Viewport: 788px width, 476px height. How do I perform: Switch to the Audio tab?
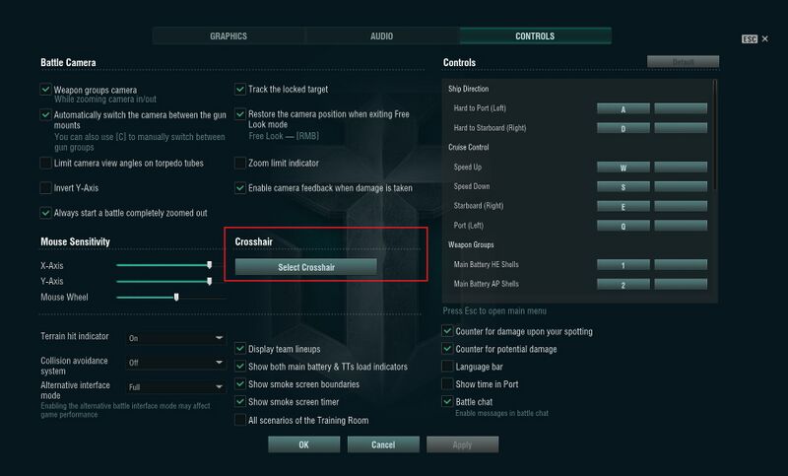pyautogui.click(x=382, y=36)
